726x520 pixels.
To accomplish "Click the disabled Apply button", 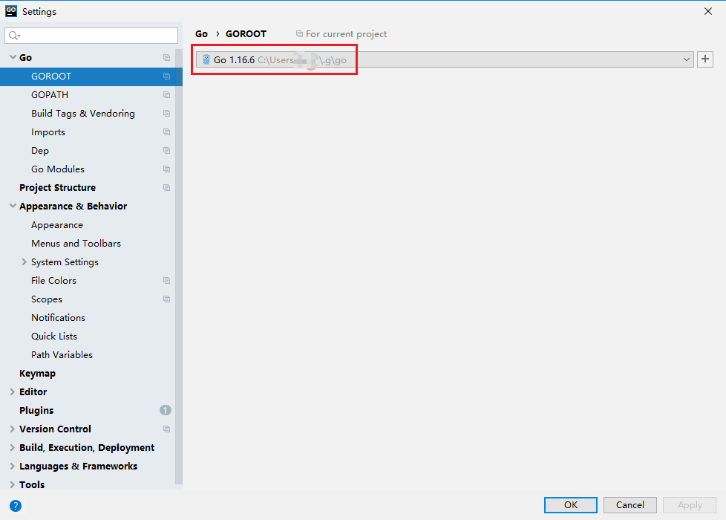I will (x=690, y=504).
